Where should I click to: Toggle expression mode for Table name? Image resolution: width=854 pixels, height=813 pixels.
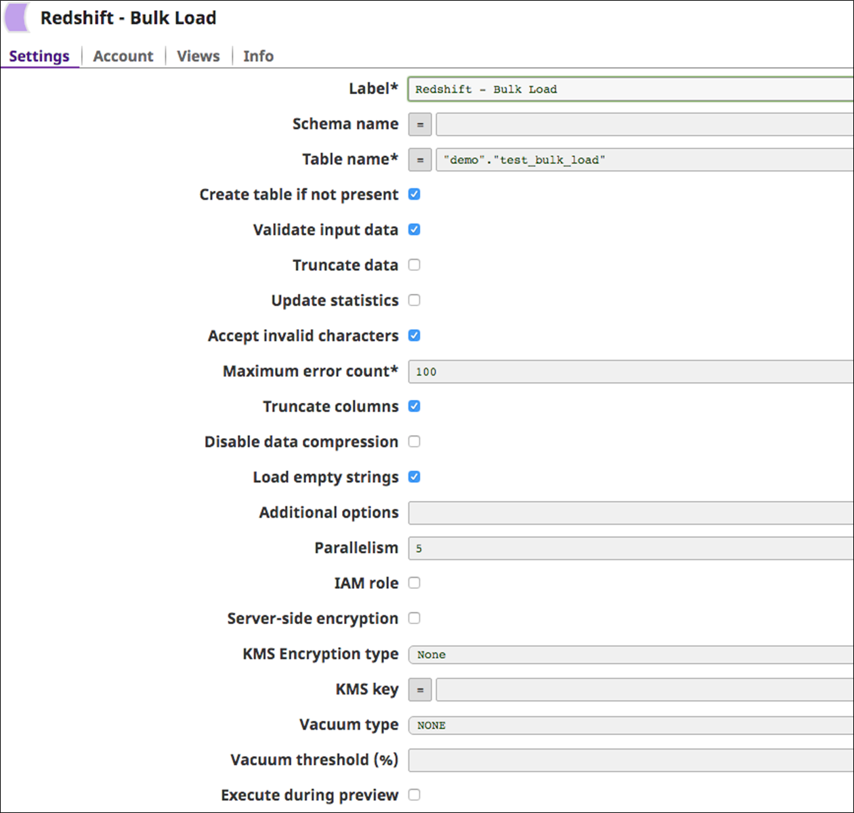pos(419,160)
